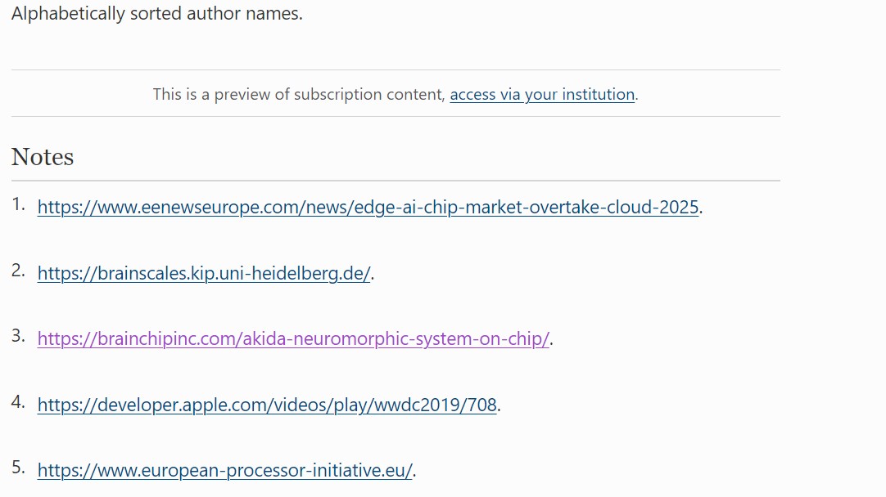Click 'access via your institution' link

(542, 95)
